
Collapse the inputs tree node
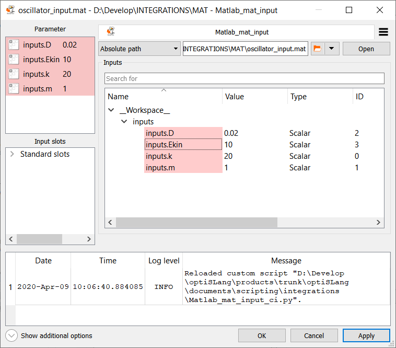pyautogui.click(x=124, y=122)
